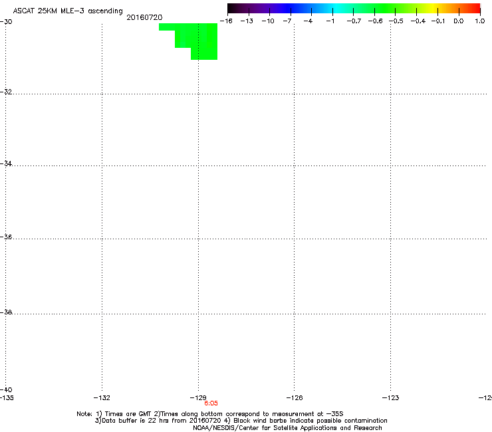Select colorbar label "1.0"
The height and width of the screenshot is (432, 492).
[x=480, y=21]
